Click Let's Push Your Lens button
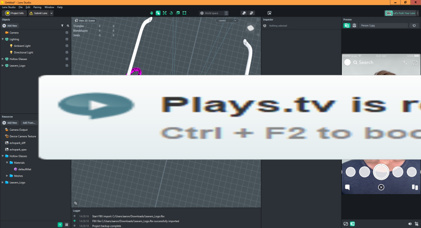 [400, 13]
